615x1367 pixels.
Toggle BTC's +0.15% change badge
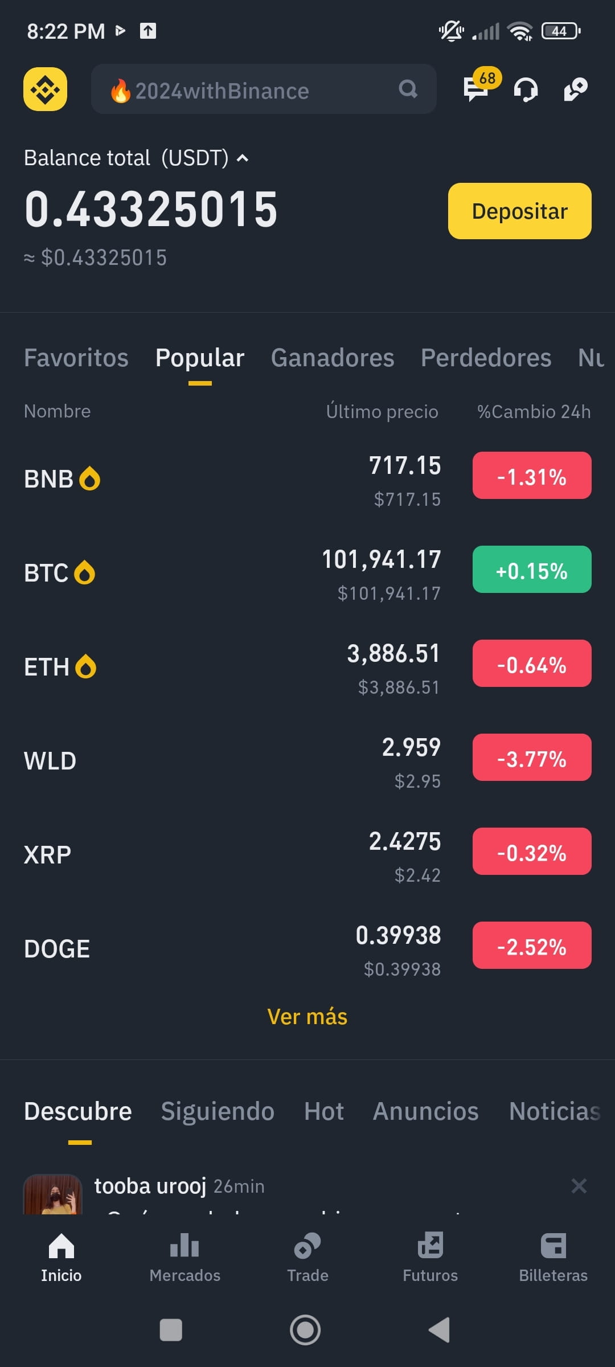click(x=532, y=570)
